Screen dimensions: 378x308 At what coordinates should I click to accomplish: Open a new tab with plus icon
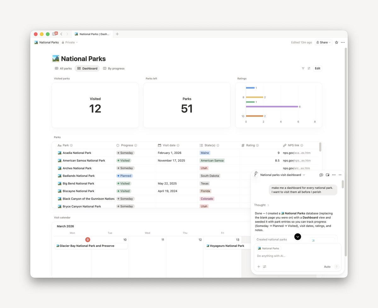[117, 34]
